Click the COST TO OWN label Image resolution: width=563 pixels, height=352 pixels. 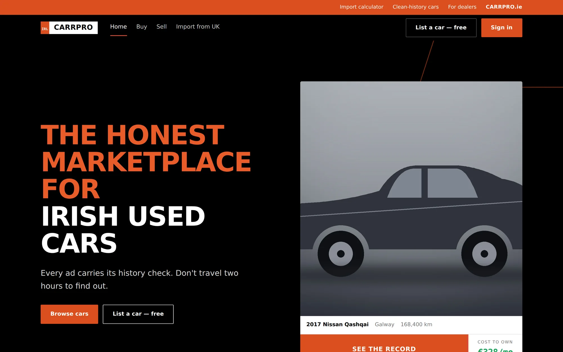[x=495, y=342]
